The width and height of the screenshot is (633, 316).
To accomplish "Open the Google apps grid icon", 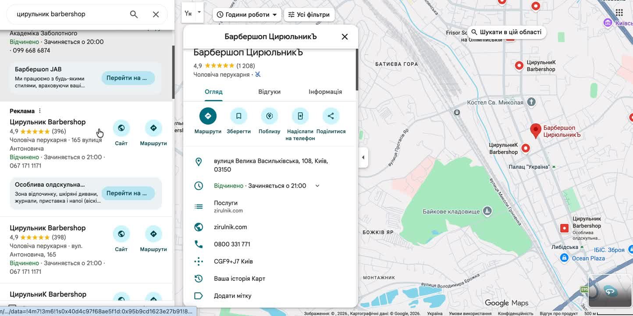I will pyautogui.click(x=619, y=13).
